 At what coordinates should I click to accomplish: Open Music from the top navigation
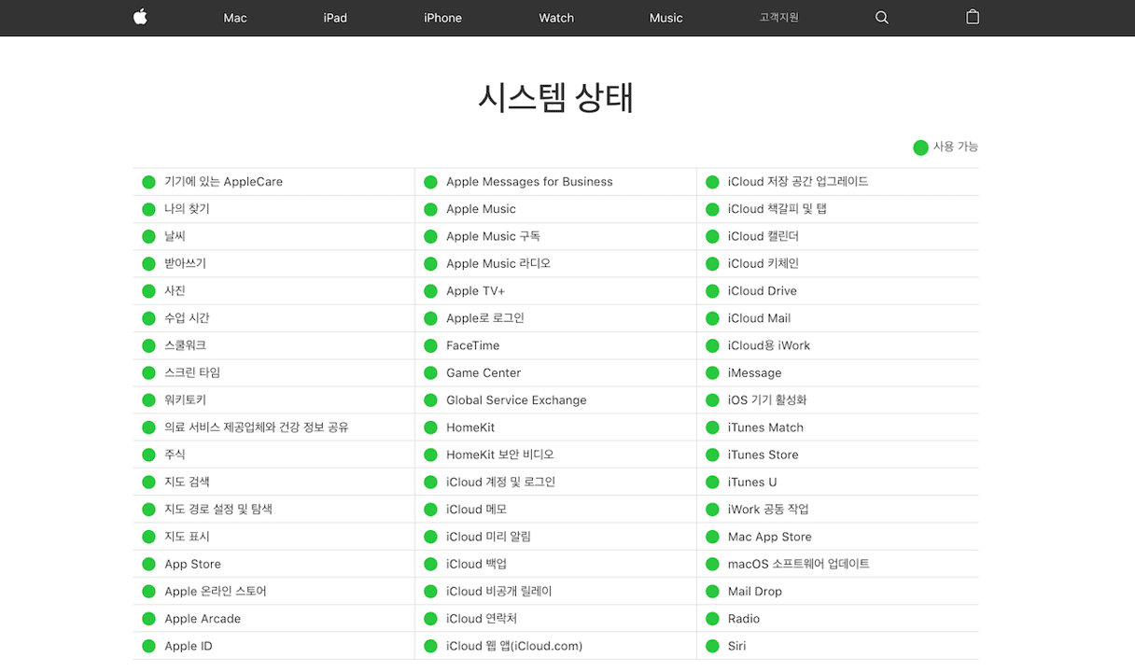[x=666, y=18]
